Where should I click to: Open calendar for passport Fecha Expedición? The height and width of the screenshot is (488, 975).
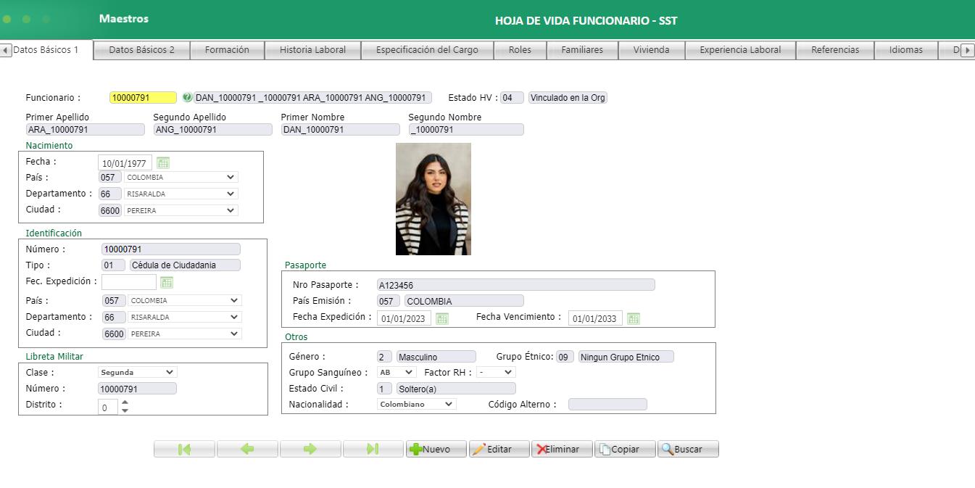pyautogui.click(x=442, y=318)
